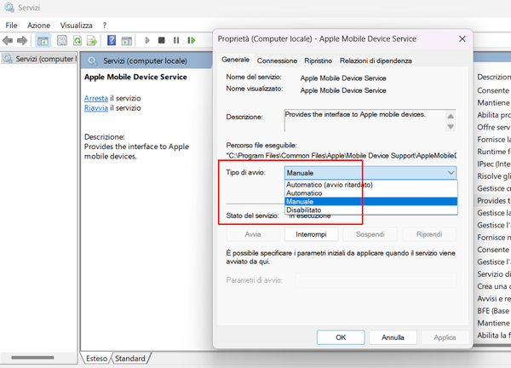The image size is (511, 368).
Task: Cancel with the Annulla button
Action: pos(393,337)
